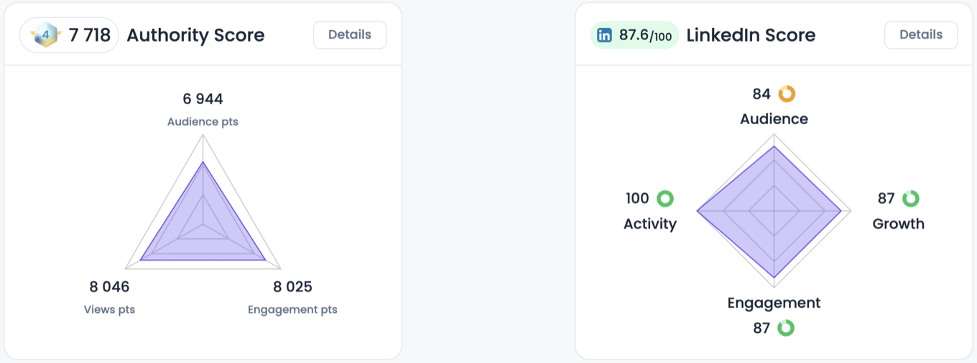This screenshot has height=363, width=977.
Task: Click the 87.6/100 LinkedIn score pill
Action: [x=634, y=35]
